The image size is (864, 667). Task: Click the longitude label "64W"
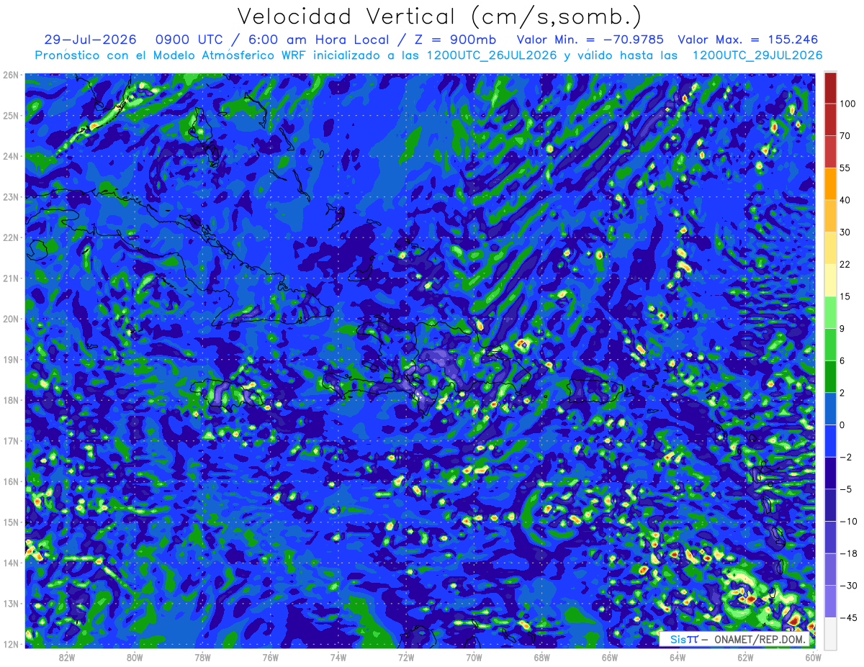point(678,657)
